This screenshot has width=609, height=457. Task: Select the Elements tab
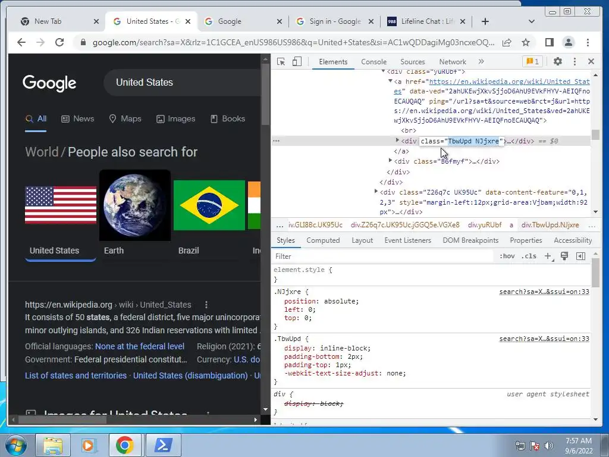[x=333, y=62]
